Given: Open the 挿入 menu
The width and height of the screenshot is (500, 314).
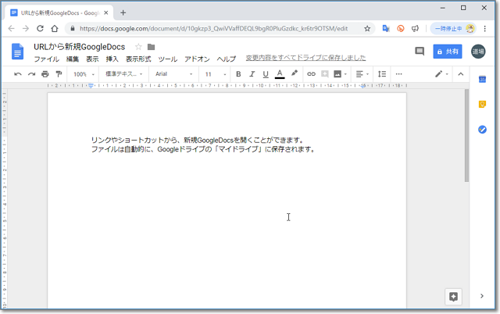Looking at the screenshot, I should (112, 59).
